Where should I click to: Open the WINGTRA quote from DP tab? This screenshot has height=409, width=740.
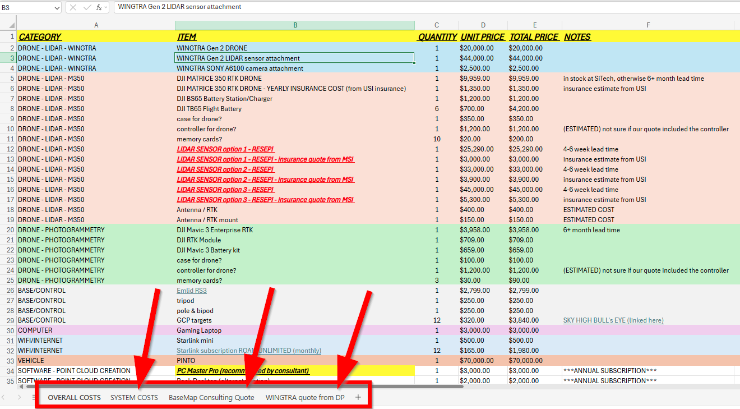(x=305, y=397)
